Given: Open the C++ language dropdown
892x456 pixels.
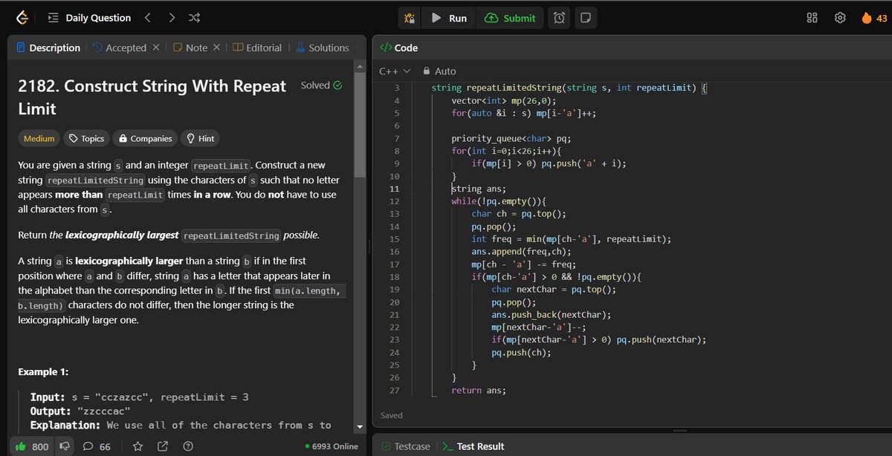Looking at the screenshot, I should 394,71.
